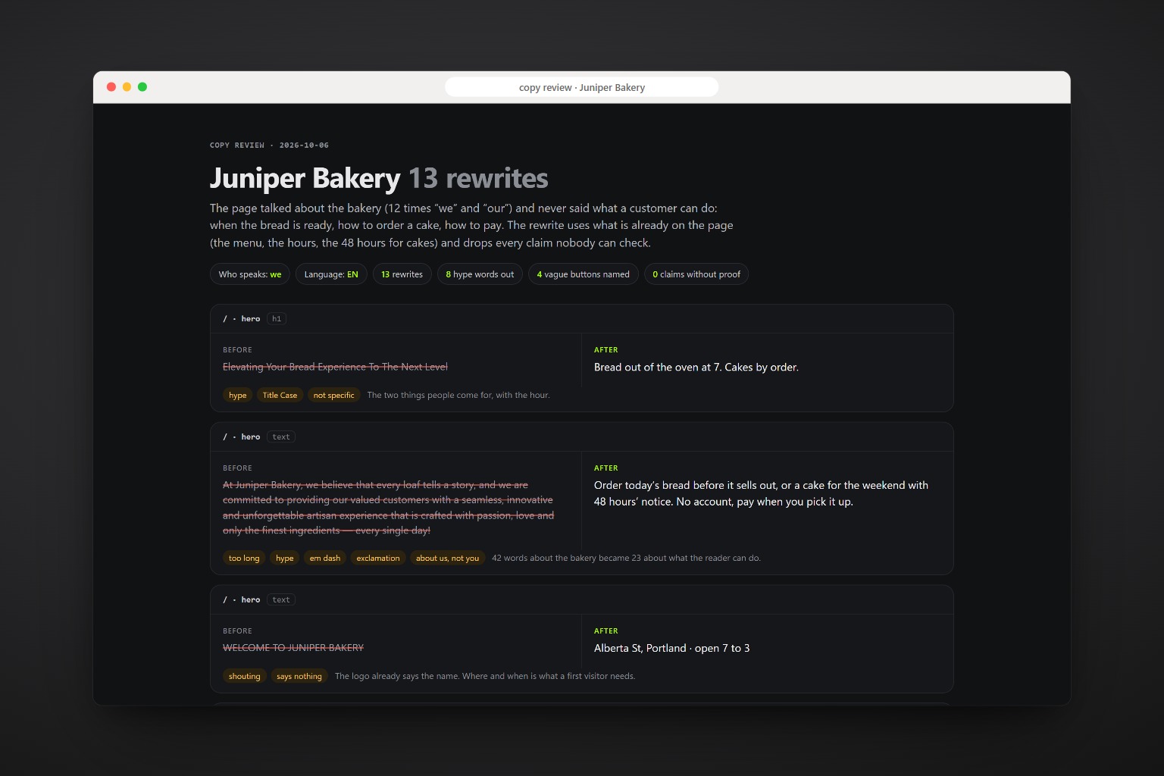Click the "Title Case" tag

click(x=280, y=395)
